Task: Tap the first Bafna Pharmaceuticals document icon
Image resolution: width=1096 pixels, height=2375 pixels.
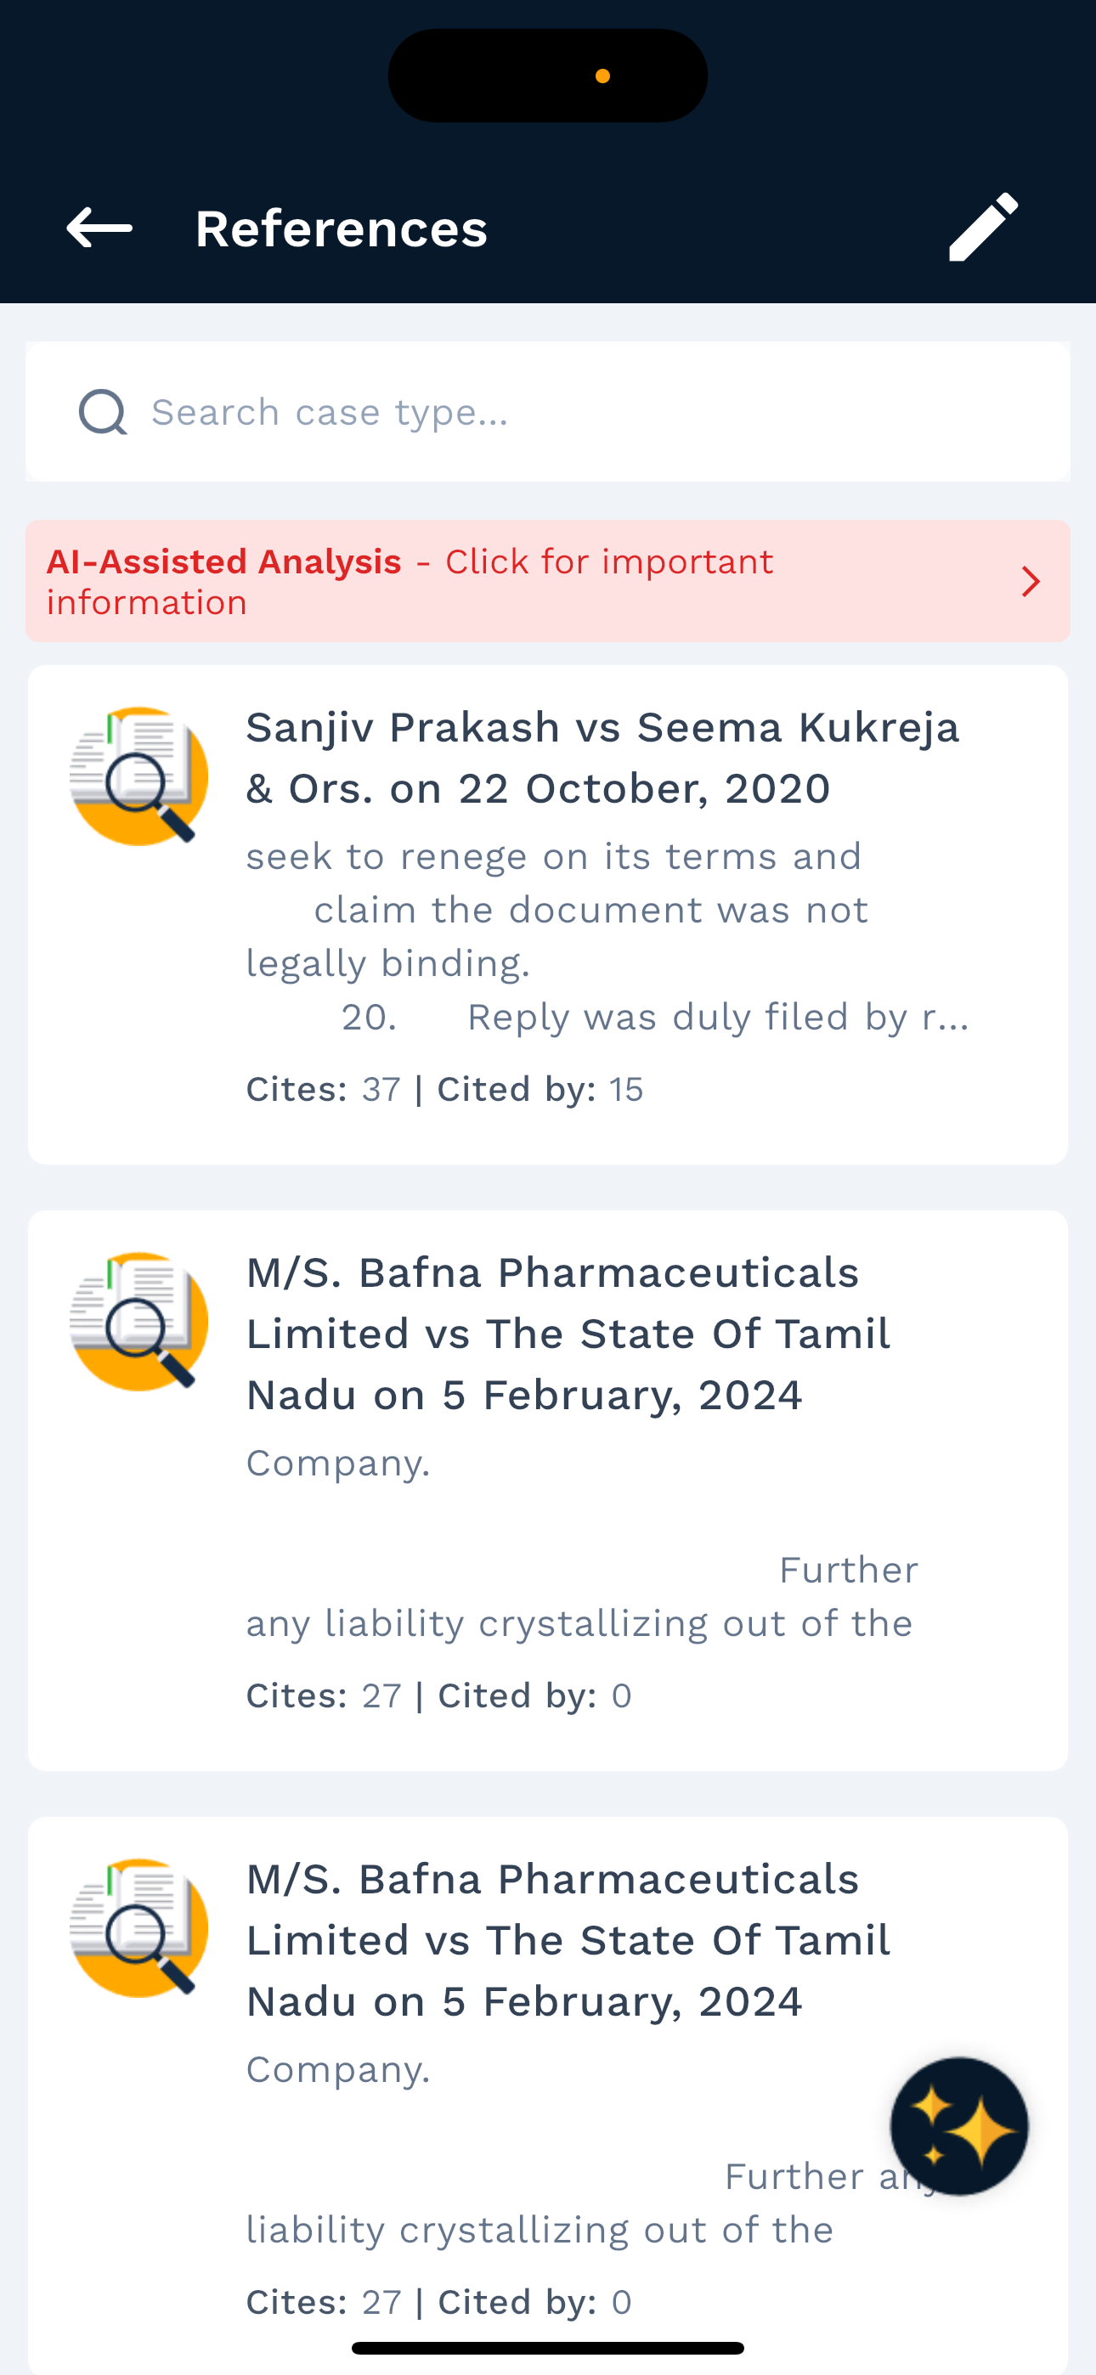Action: [x=138, y=1321]
